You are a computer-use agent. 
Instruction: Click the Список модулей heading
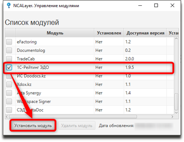32,22
